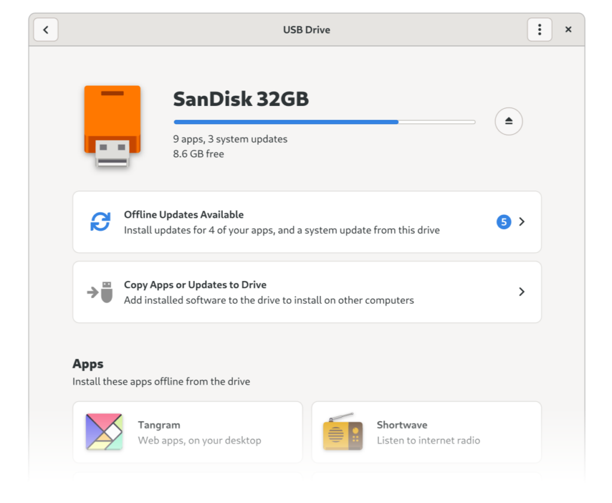Screen dimensions: 612x503
Task: Select the Tangram app title
Action: pyautogui.click(x=159, y=425)
